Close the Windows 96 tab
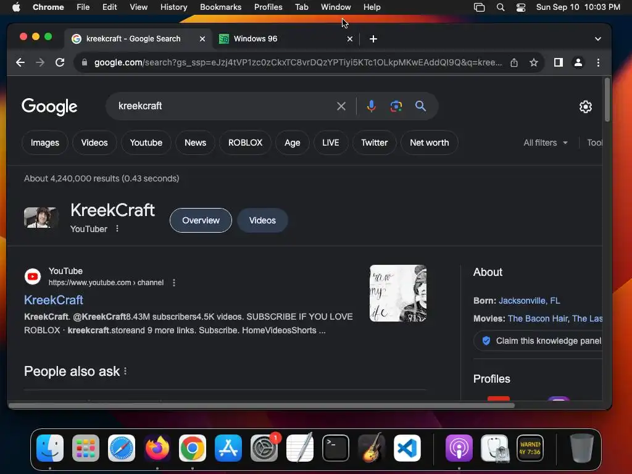This screenshot has width=632, height=474. click(x=350, y=39)
